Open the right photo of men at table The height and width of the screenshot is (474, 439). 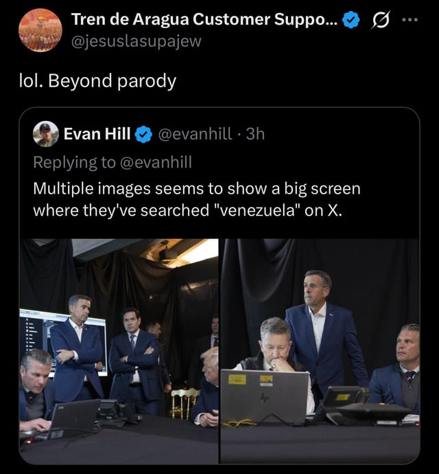[x=320, y=350]
